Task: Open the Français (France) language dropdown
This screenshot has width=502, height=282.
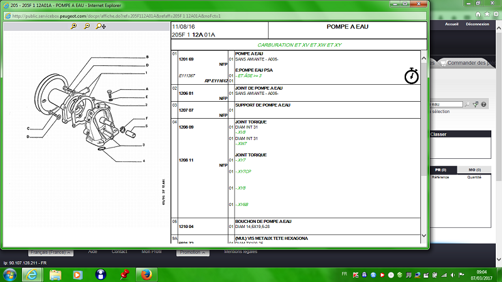Action: tap(51, 252)
